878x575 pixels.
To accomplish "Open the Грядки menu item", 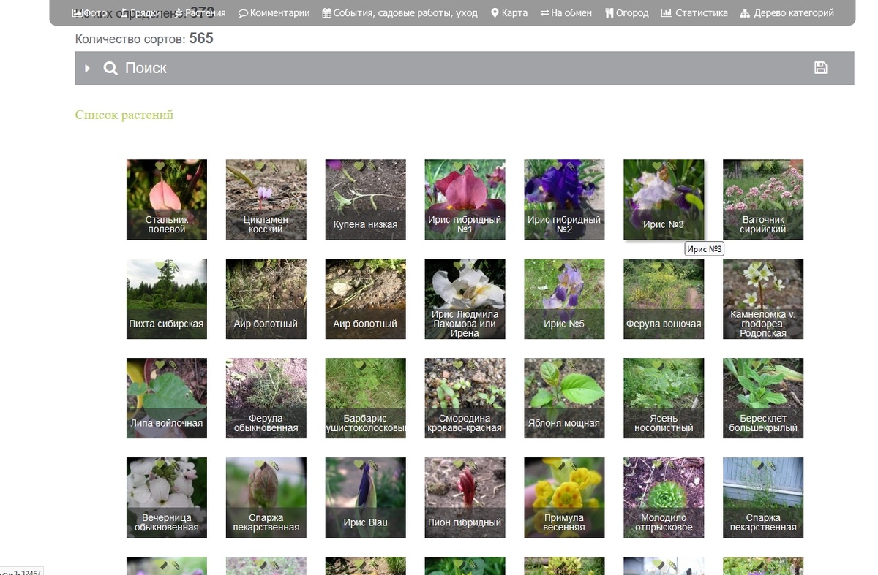I will coord(140,12).
